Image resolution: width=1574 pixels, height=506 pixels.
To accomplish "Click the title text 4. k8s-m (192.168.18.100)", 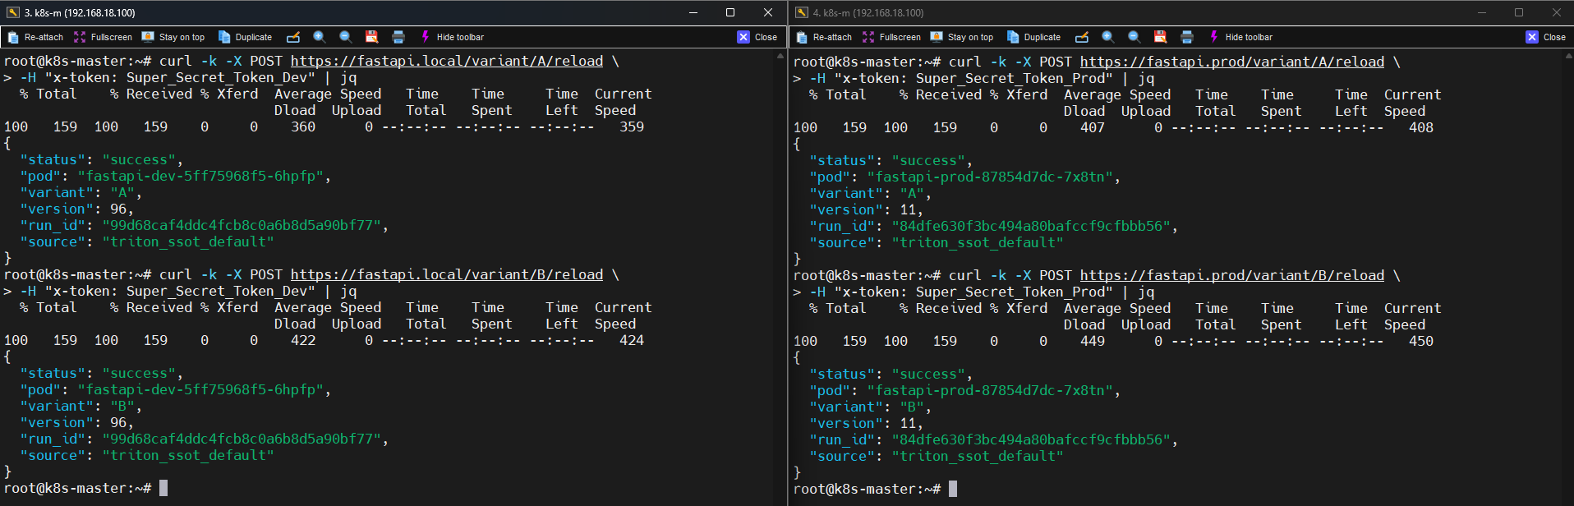I will (x=868, y=12).
